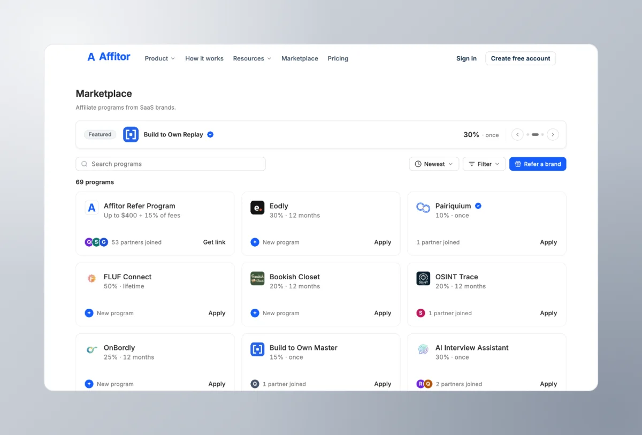The image size is (642, 435).
Task: Apply to the Pairiquium program
Action: coord(548,242)
